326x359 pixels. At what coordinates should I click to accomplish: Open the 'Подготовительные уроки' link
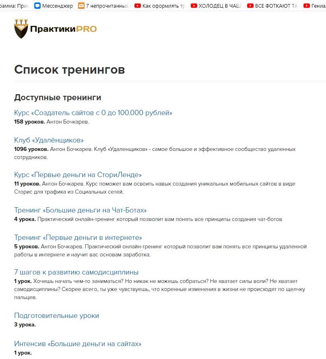point(56,316)
